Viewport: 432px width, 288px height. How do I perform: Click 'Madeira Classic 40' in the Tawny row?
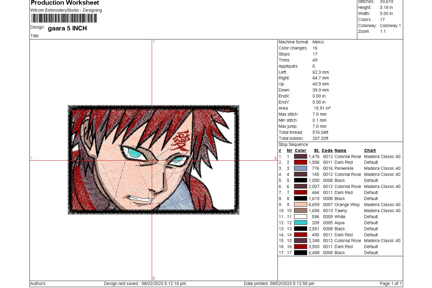pos(382,211)
